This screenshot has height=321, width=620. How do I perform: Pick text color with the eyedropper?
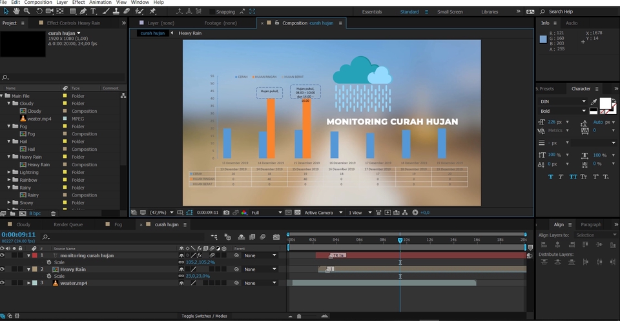[x=594, y=102]
